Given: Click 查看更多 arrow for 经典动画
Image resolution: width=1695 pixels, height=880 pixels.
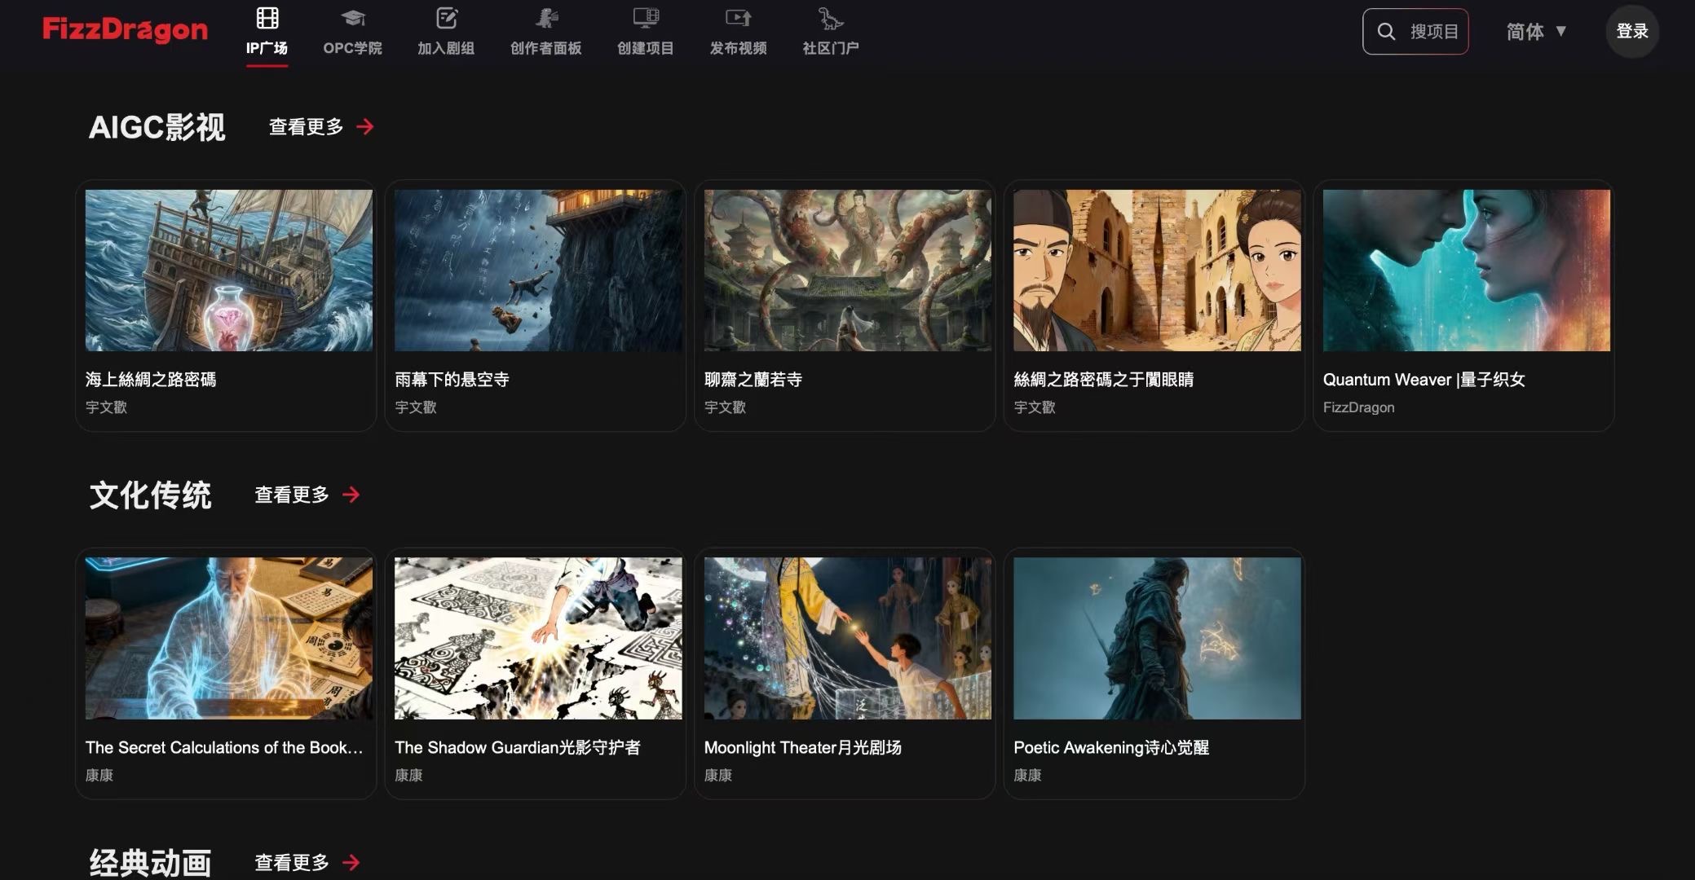Looking at the screenshot, I should [x=351, y=862].
